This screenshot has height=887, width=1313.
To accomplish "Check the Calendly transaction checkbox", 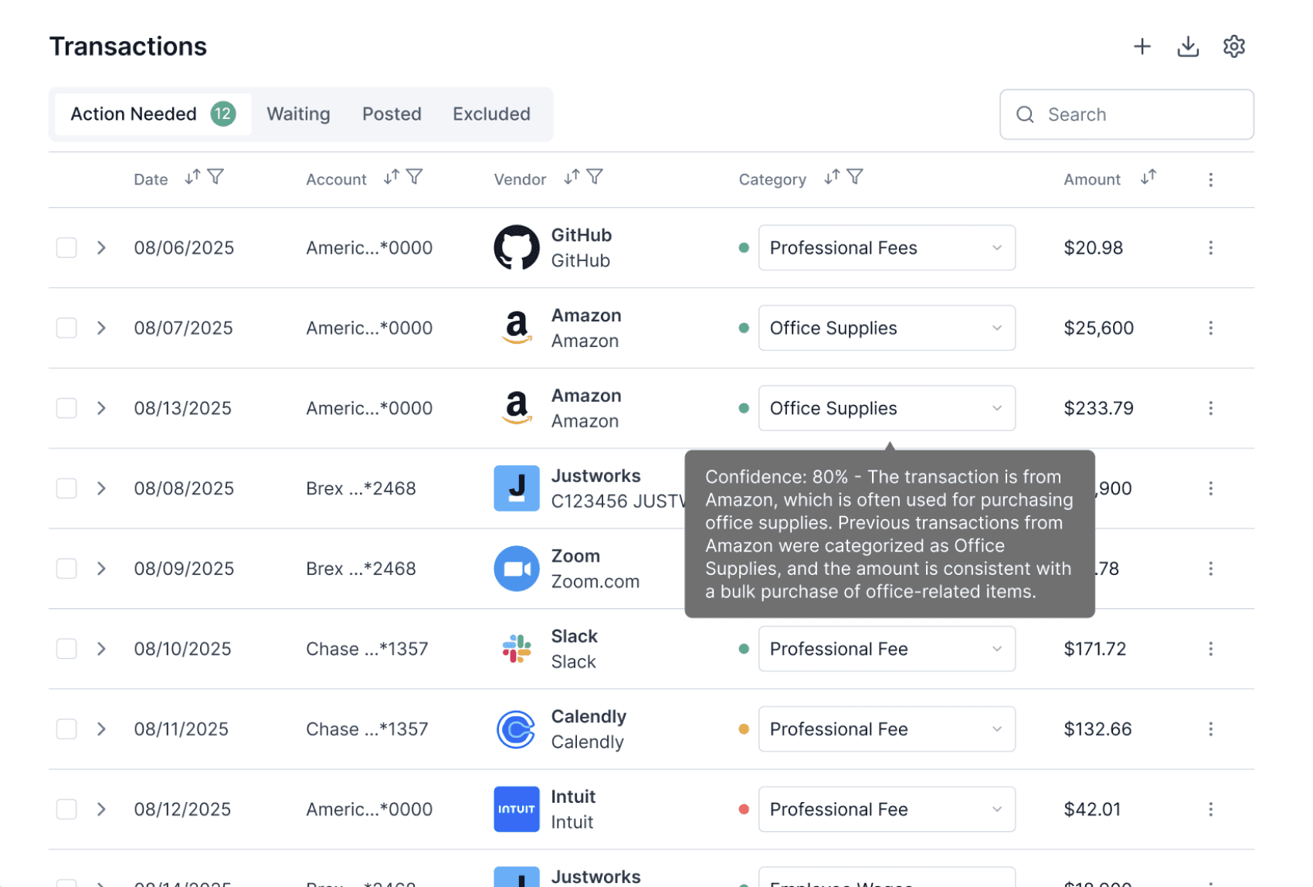I will pos(66,729).
